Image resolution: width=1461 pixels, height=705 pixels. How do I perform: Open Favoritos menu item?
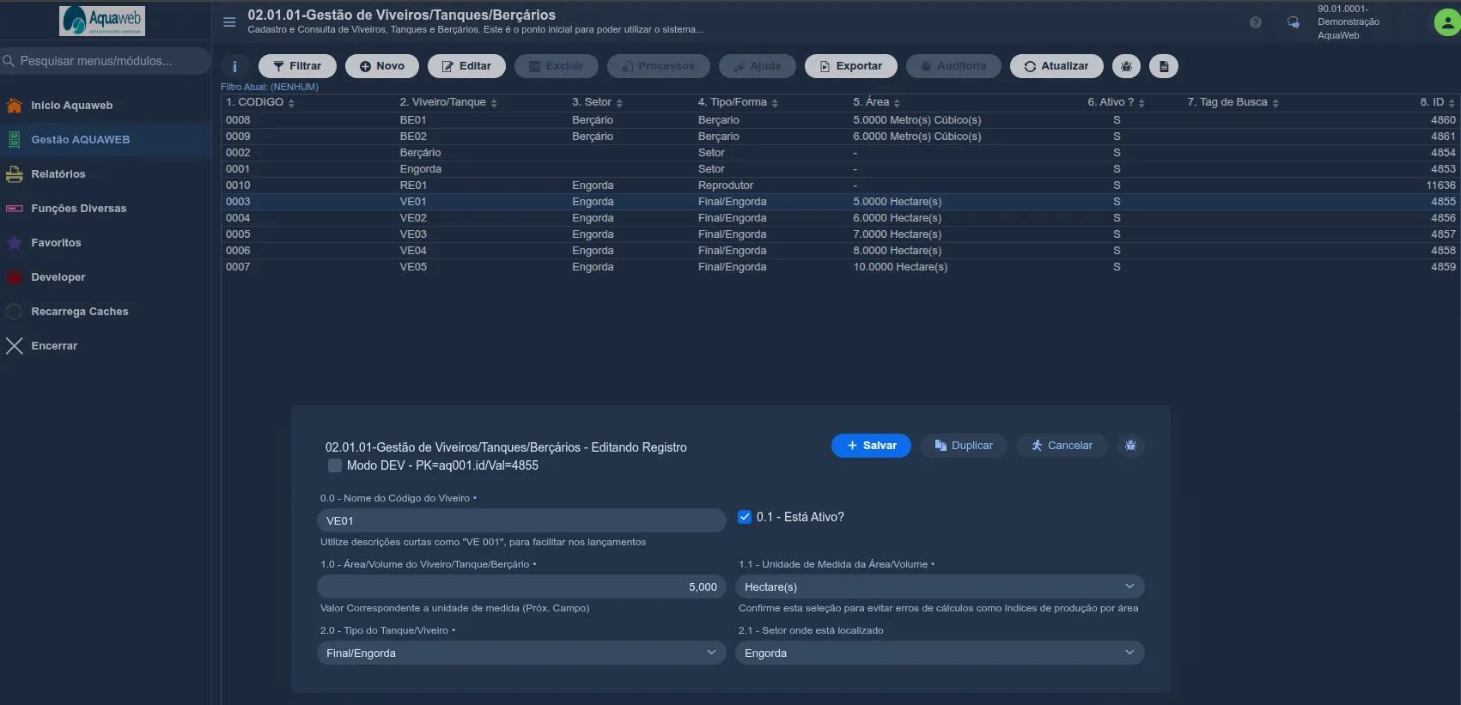(x=105, y=243)
